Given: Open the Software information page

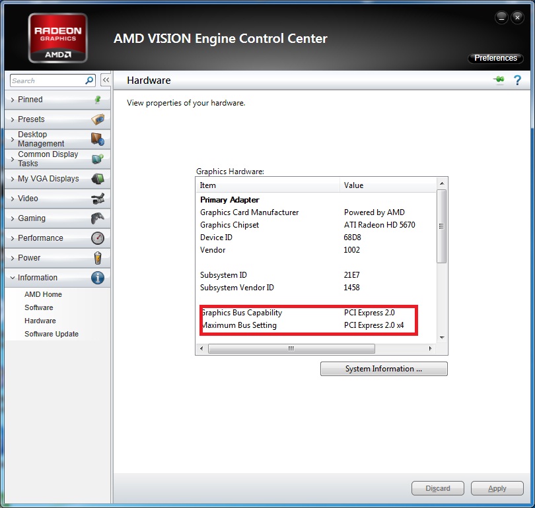Looking at the screenshot, I should tap(38, 307).
